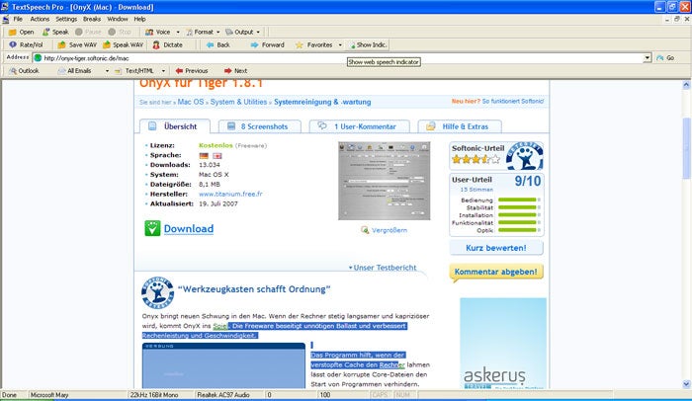The height and width of the screenshot is (401, 692).
Task: Open the Voice settings button
Action: [x=158, y=33]
